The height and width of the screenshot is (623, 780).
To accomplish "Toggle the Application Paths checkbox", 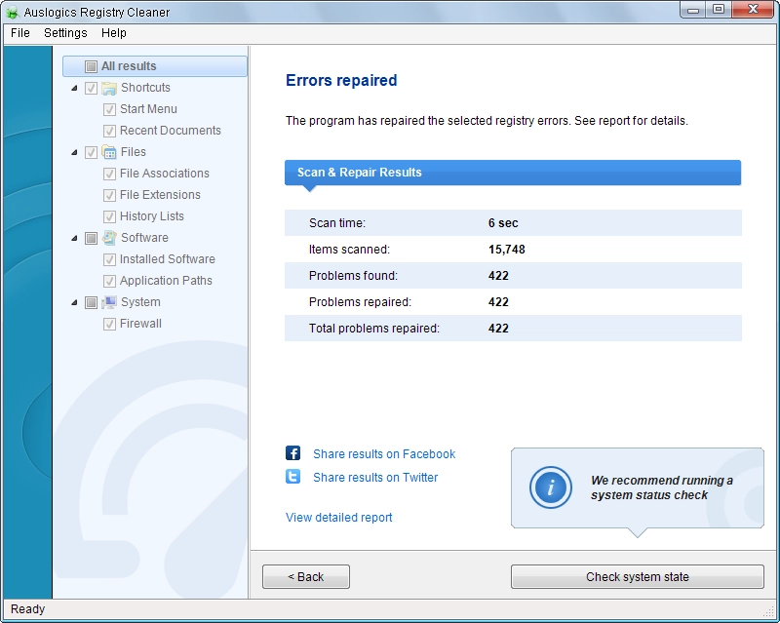I will coord(109,281).
